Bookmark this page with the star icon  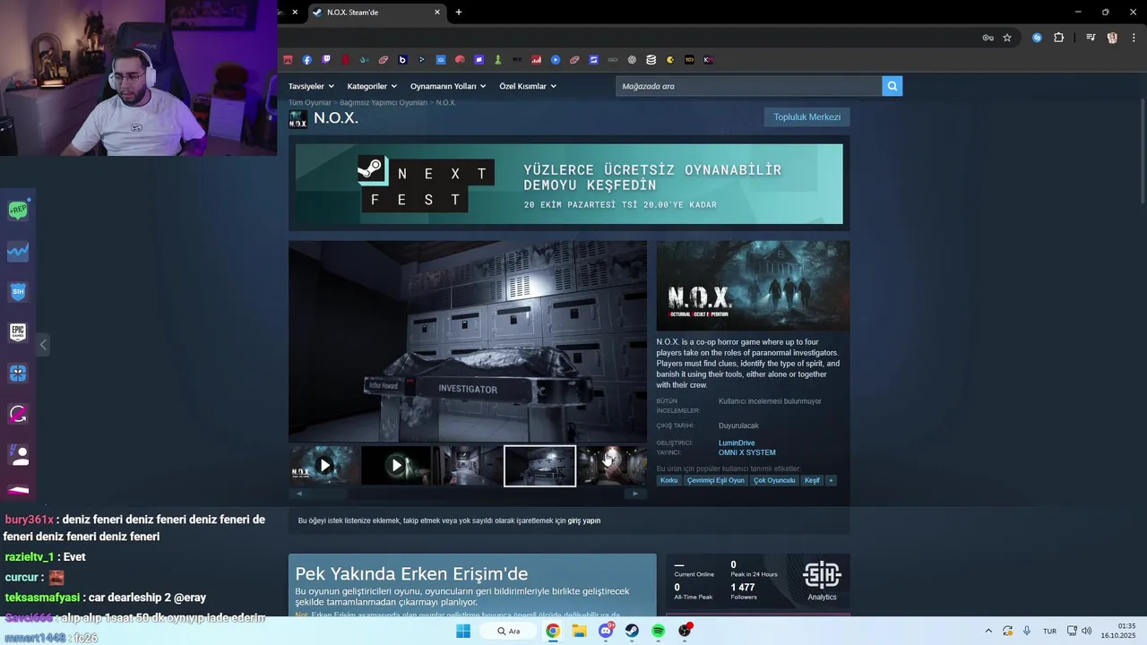point(1007,38)
